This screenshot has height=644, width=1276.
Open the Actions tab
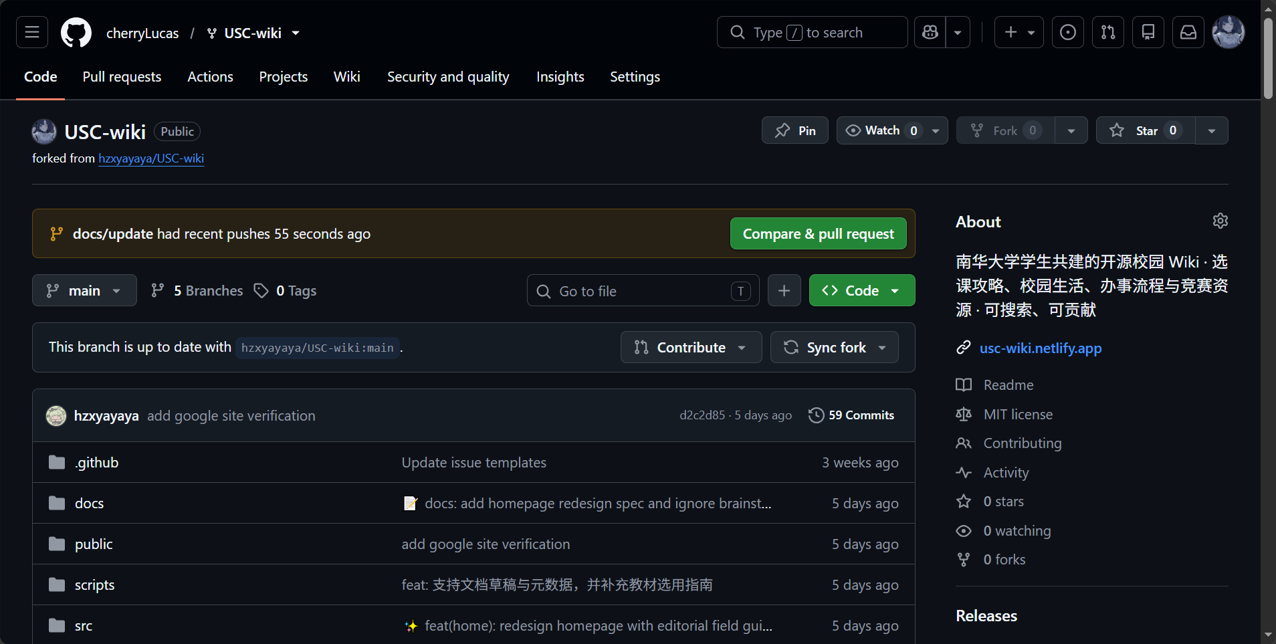pyautogui.click(x=210, y=77)
